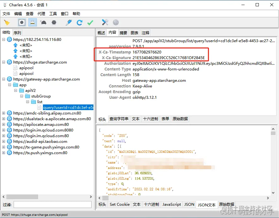
Task: Open the 查看 menu
Action: click(30, 14)
